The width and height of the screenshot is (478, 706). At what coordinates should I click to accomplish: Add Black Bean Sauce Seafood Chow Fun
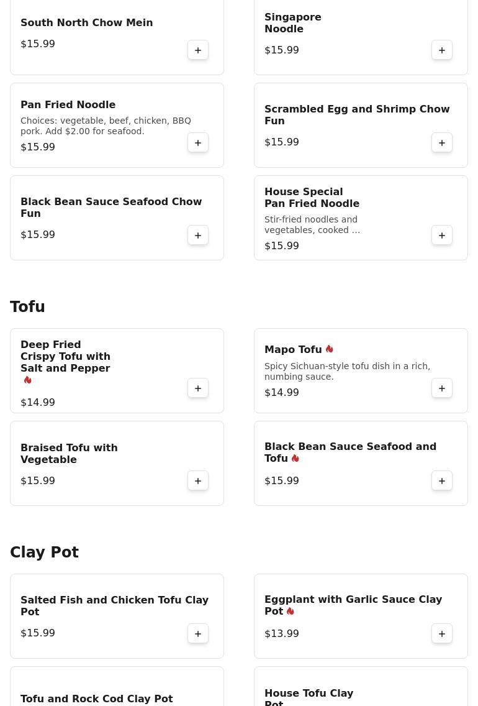click(x=198, y=236)
